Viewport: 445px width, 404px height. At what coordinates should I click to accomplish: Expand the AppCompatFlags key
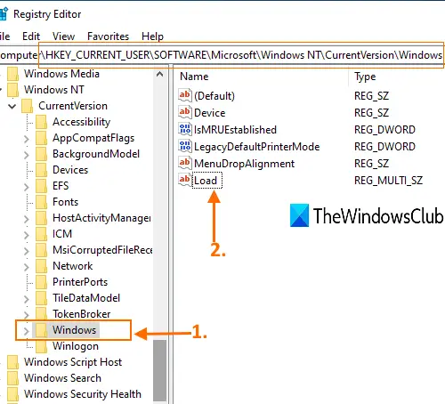27,139
